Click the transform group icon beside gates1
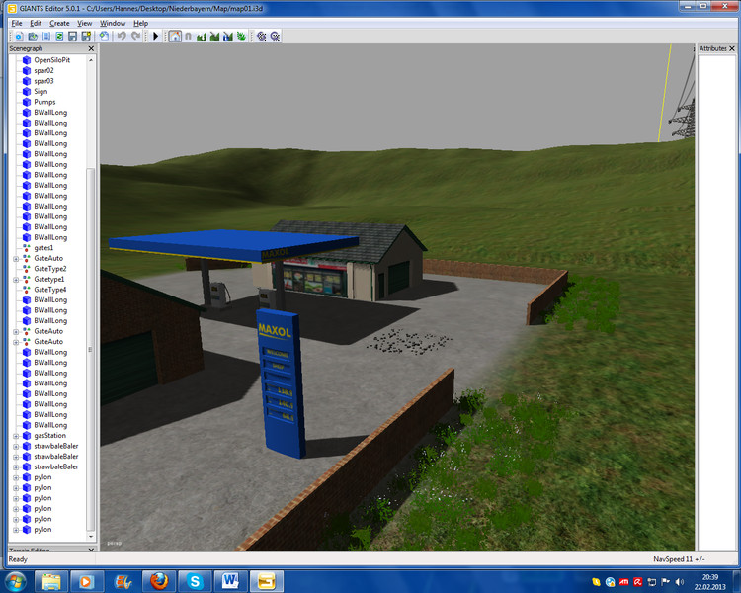The width and height of the screenshot is (741, 593). (27, 248)
